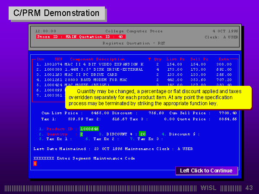Click the 'C/PRM Demonstration' title box

57,13
